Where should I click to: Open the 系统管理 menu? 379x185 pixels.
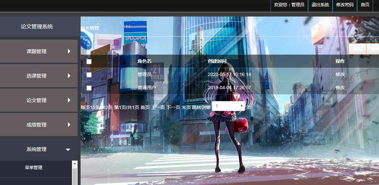(x=39, y=149)
